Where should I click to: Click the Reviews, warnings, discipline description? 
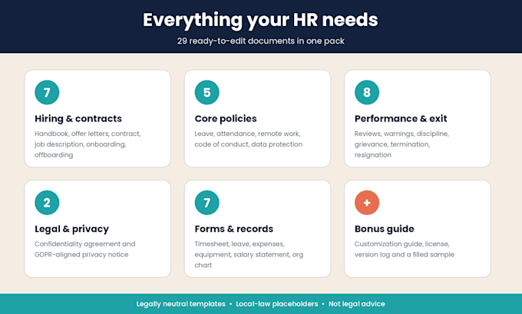point(401,144)
